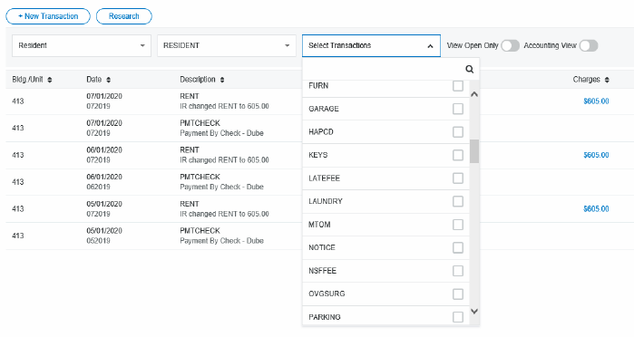The width and height of the screenshot is (634, 337).
Task: Click the Research button
Action: click(x=123, y=16)
